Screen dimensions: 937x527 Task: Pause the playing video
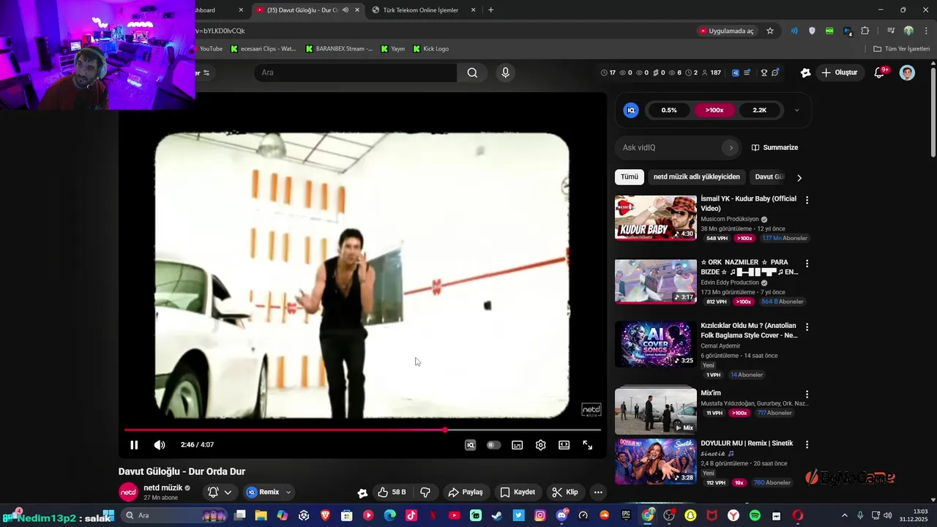click(134, 445)
